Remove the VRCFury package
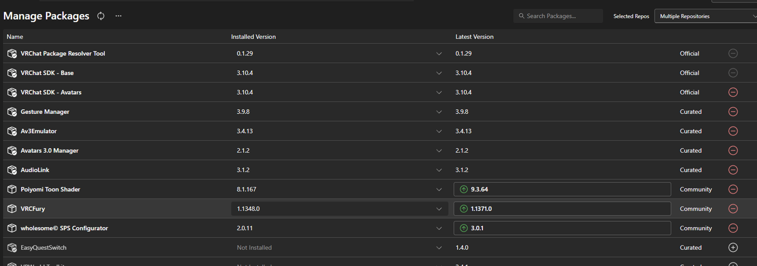The width and height of the screenshot is (757, 266). [x=733, y=209]
